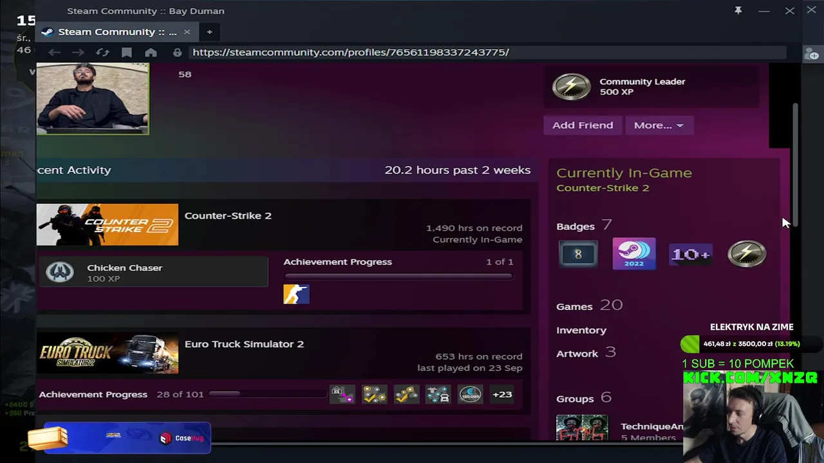Open the Inventory link
Image resolution: width=824 pixels, height=463 pixels.
[581, 330]
